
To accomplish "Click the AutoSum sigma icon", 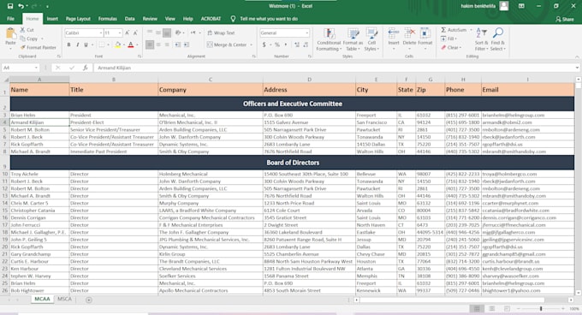I will (x=443, y=30).
